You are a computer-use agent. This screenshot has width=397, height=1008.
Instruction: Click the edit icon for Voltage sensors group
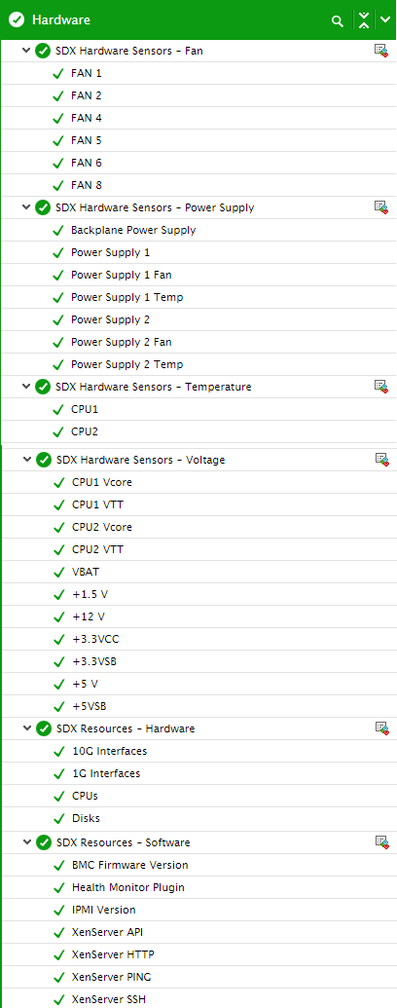coord(382,459)
